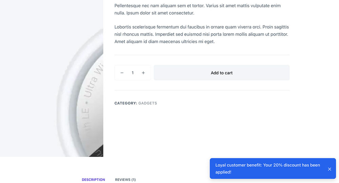Click the divider line above the quantity selector
This screenshot has width=339, height=183.
(202, 55)
